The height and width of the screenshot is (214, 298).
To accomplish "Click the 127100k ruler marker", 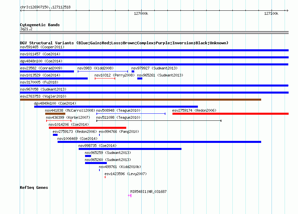I will tap(271, 13).
